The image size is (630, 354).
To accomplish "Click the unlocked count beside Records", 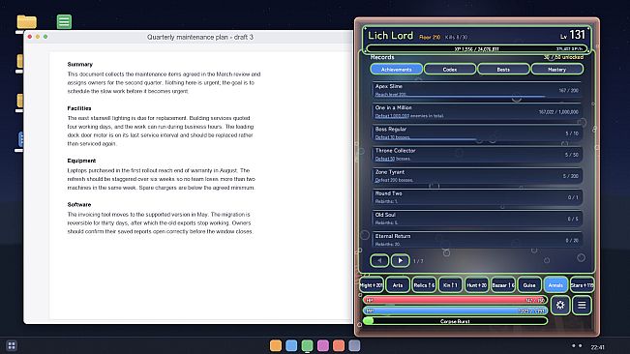I will [563, 57].
